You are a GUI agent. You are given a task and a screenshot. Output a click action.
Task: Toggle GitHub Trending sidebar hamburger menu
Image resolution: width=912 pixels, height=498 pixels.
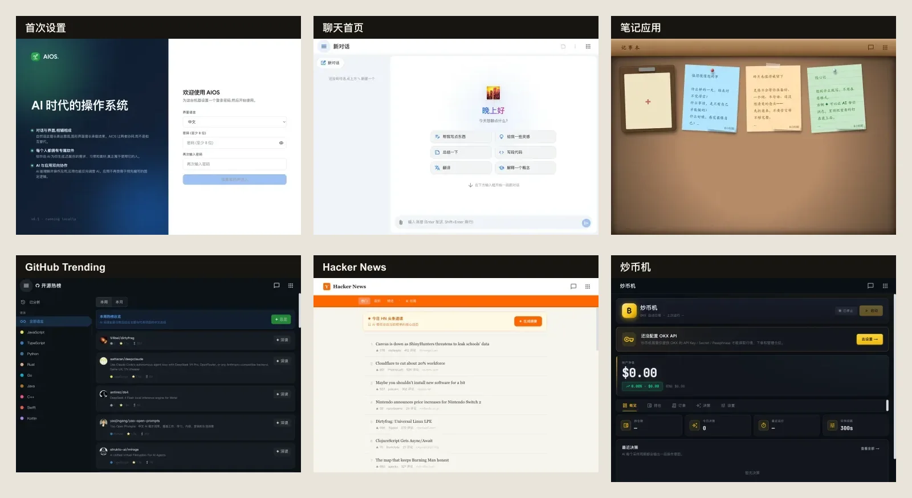click(x=26, y=285)
